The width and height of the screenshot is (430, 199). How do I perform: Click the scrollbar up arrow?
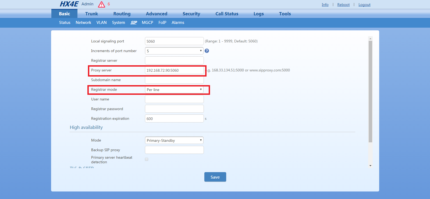(x=370, y=39)
